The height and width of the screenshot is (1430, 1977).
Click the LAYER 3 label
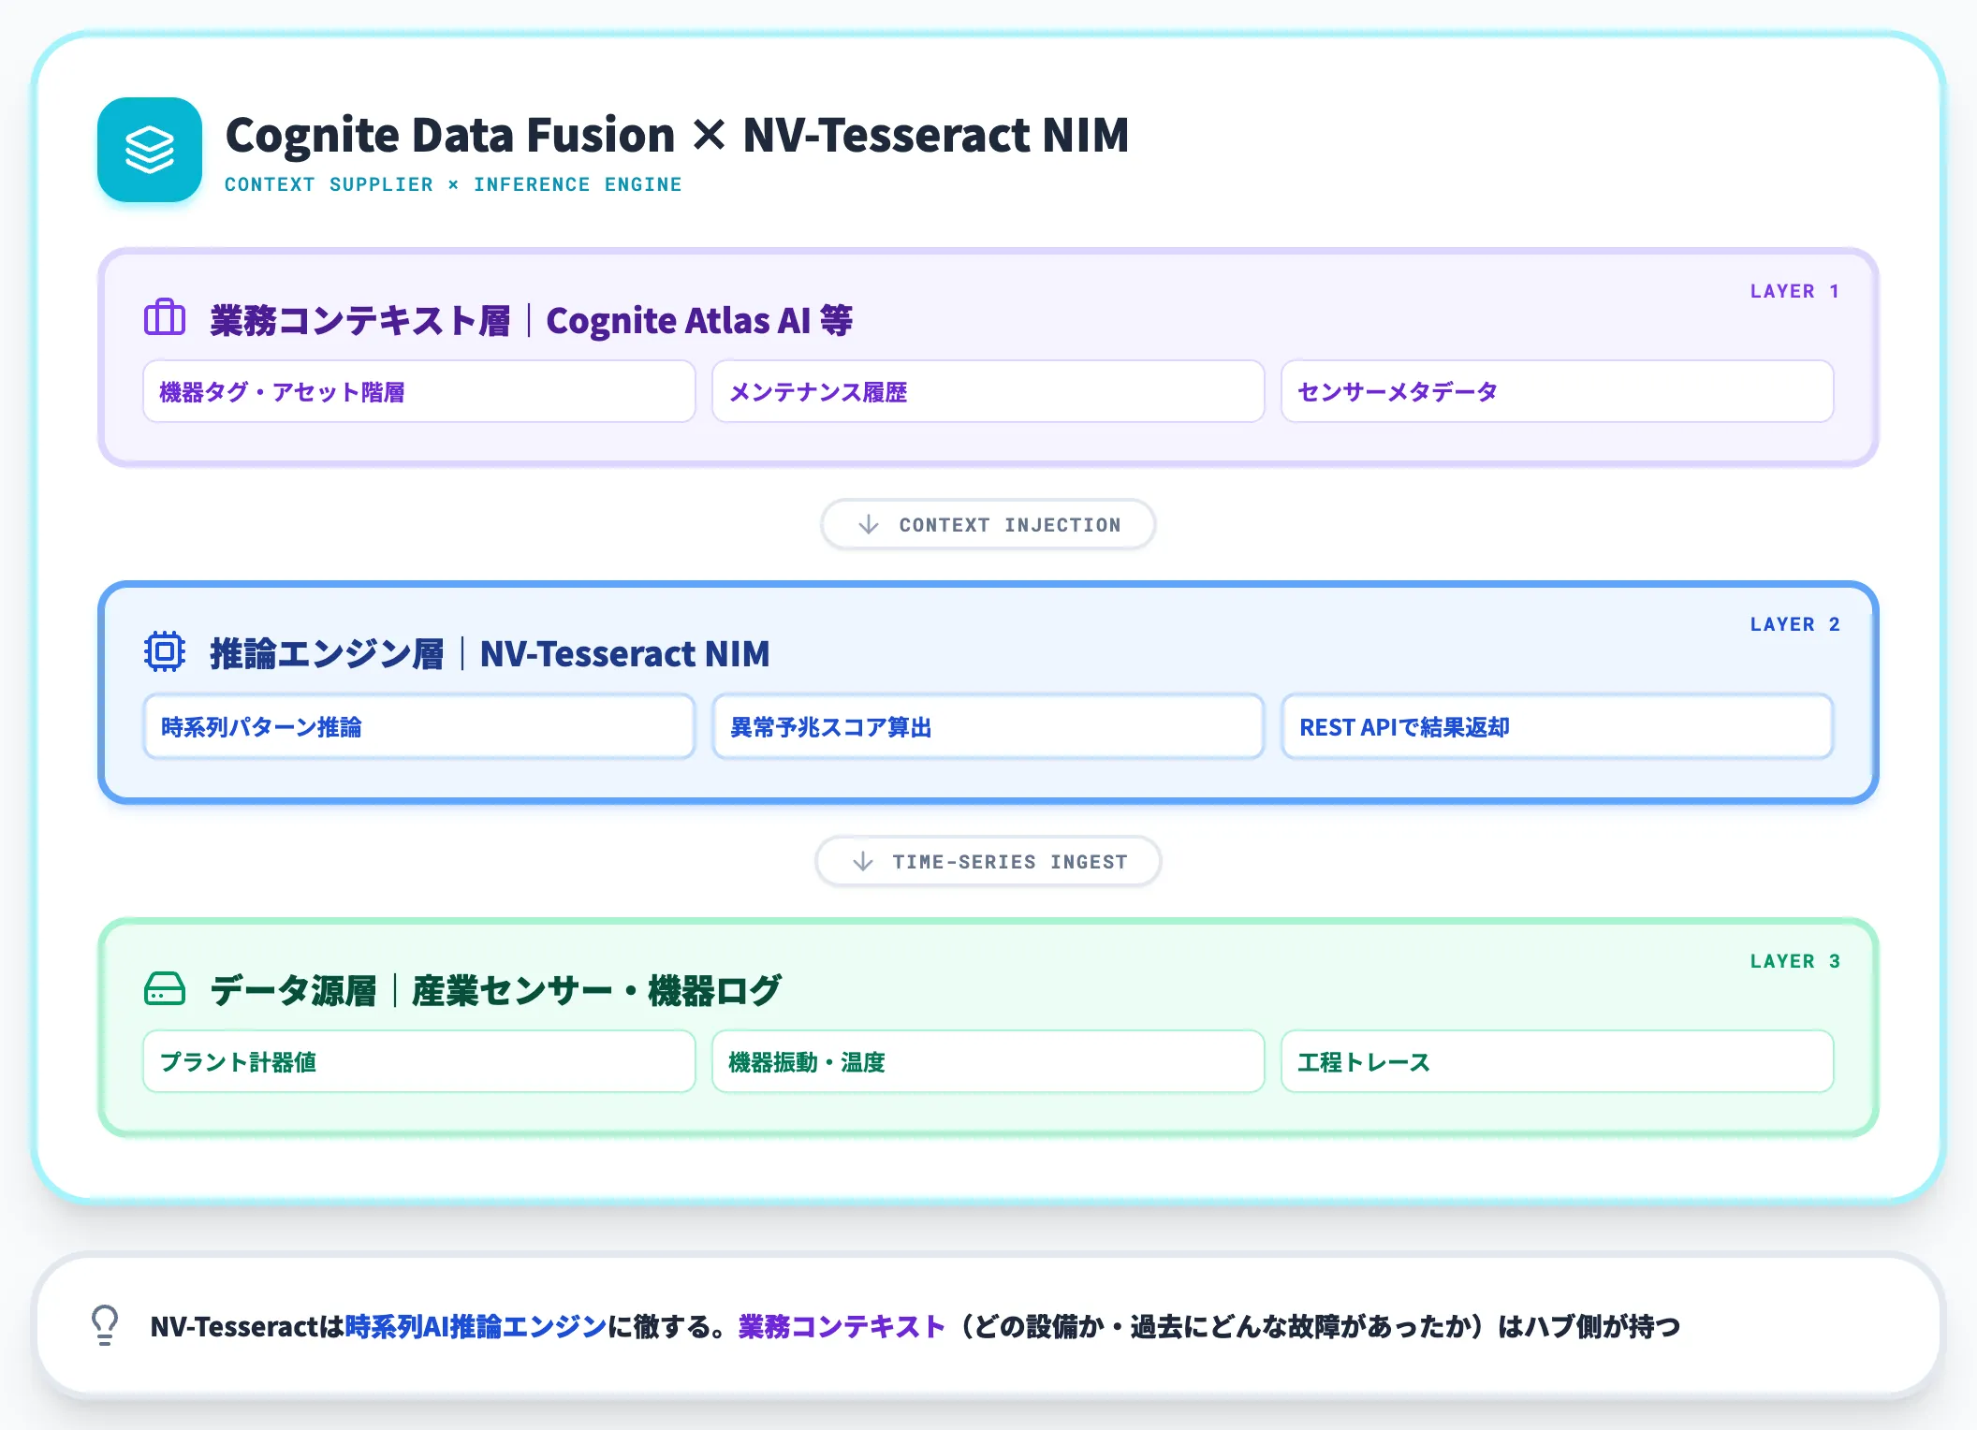click(1794, 961)
